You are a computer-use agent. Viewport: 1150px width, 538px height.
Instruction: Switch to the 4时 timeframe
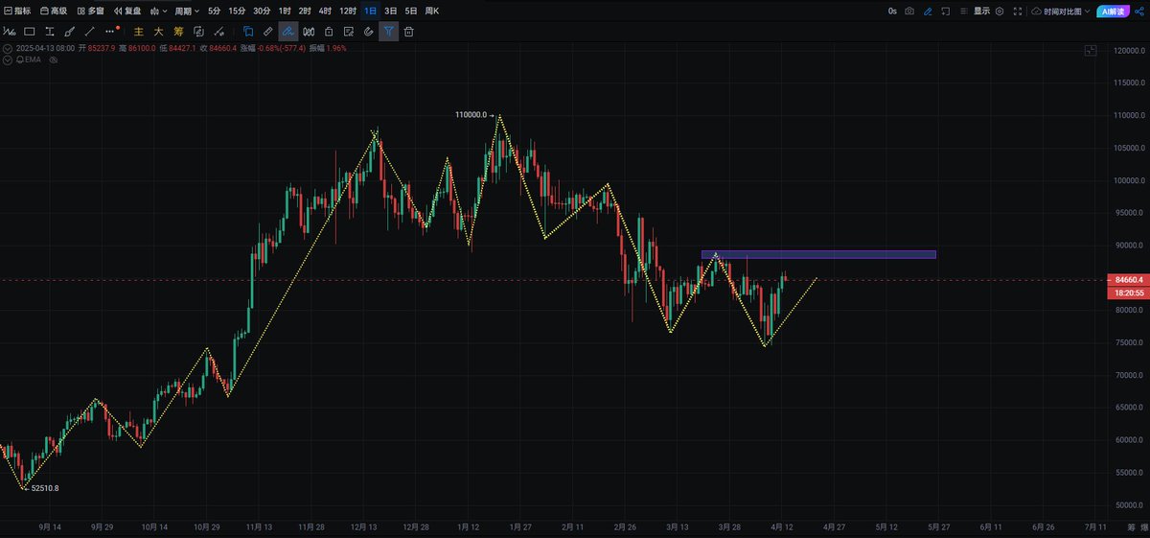click(325, 11)
